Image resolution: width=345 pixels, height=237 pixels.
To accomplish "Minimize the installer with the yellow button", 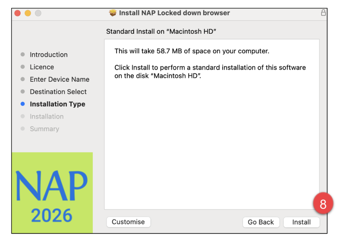I will coord(28,13).
